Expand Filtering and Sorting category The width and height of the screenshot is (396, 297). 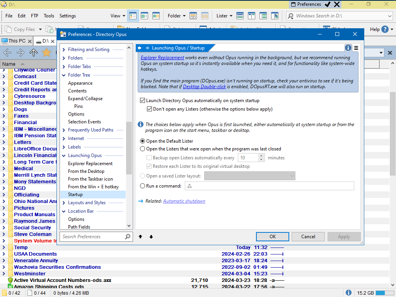[64, 50]
